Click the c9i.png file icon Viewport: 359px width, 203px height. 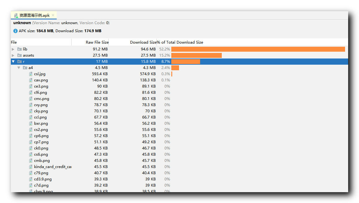click(31, 93)
